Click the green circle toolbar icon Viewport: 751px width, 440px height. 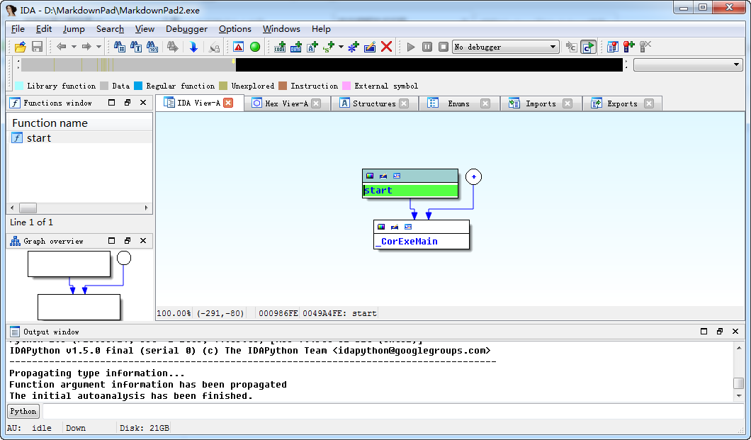click(x=255, y=47)
